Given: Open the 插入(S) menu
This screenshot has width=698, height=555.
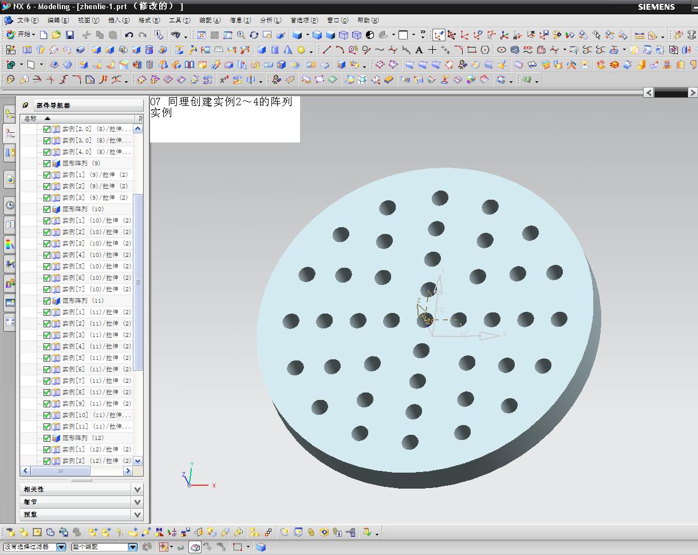Looking at the screenshot, I should point(119,21).
